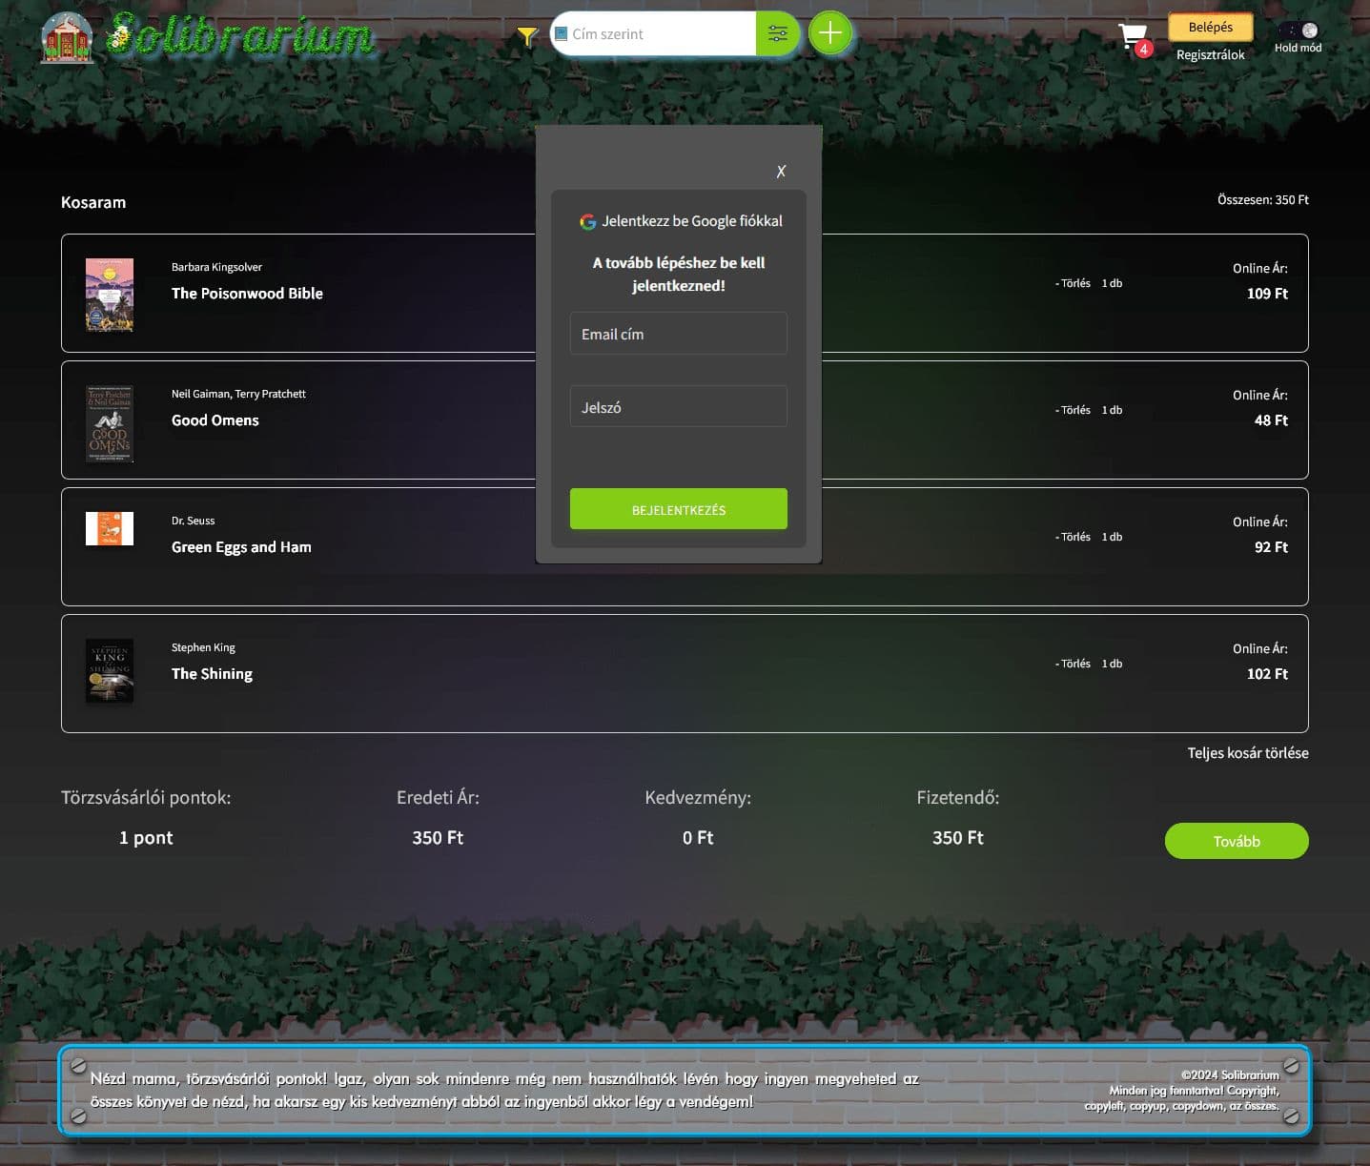Open the shopping cart icon
This screenshot has height=1166, width=1370.
[x=1133, y=37]
